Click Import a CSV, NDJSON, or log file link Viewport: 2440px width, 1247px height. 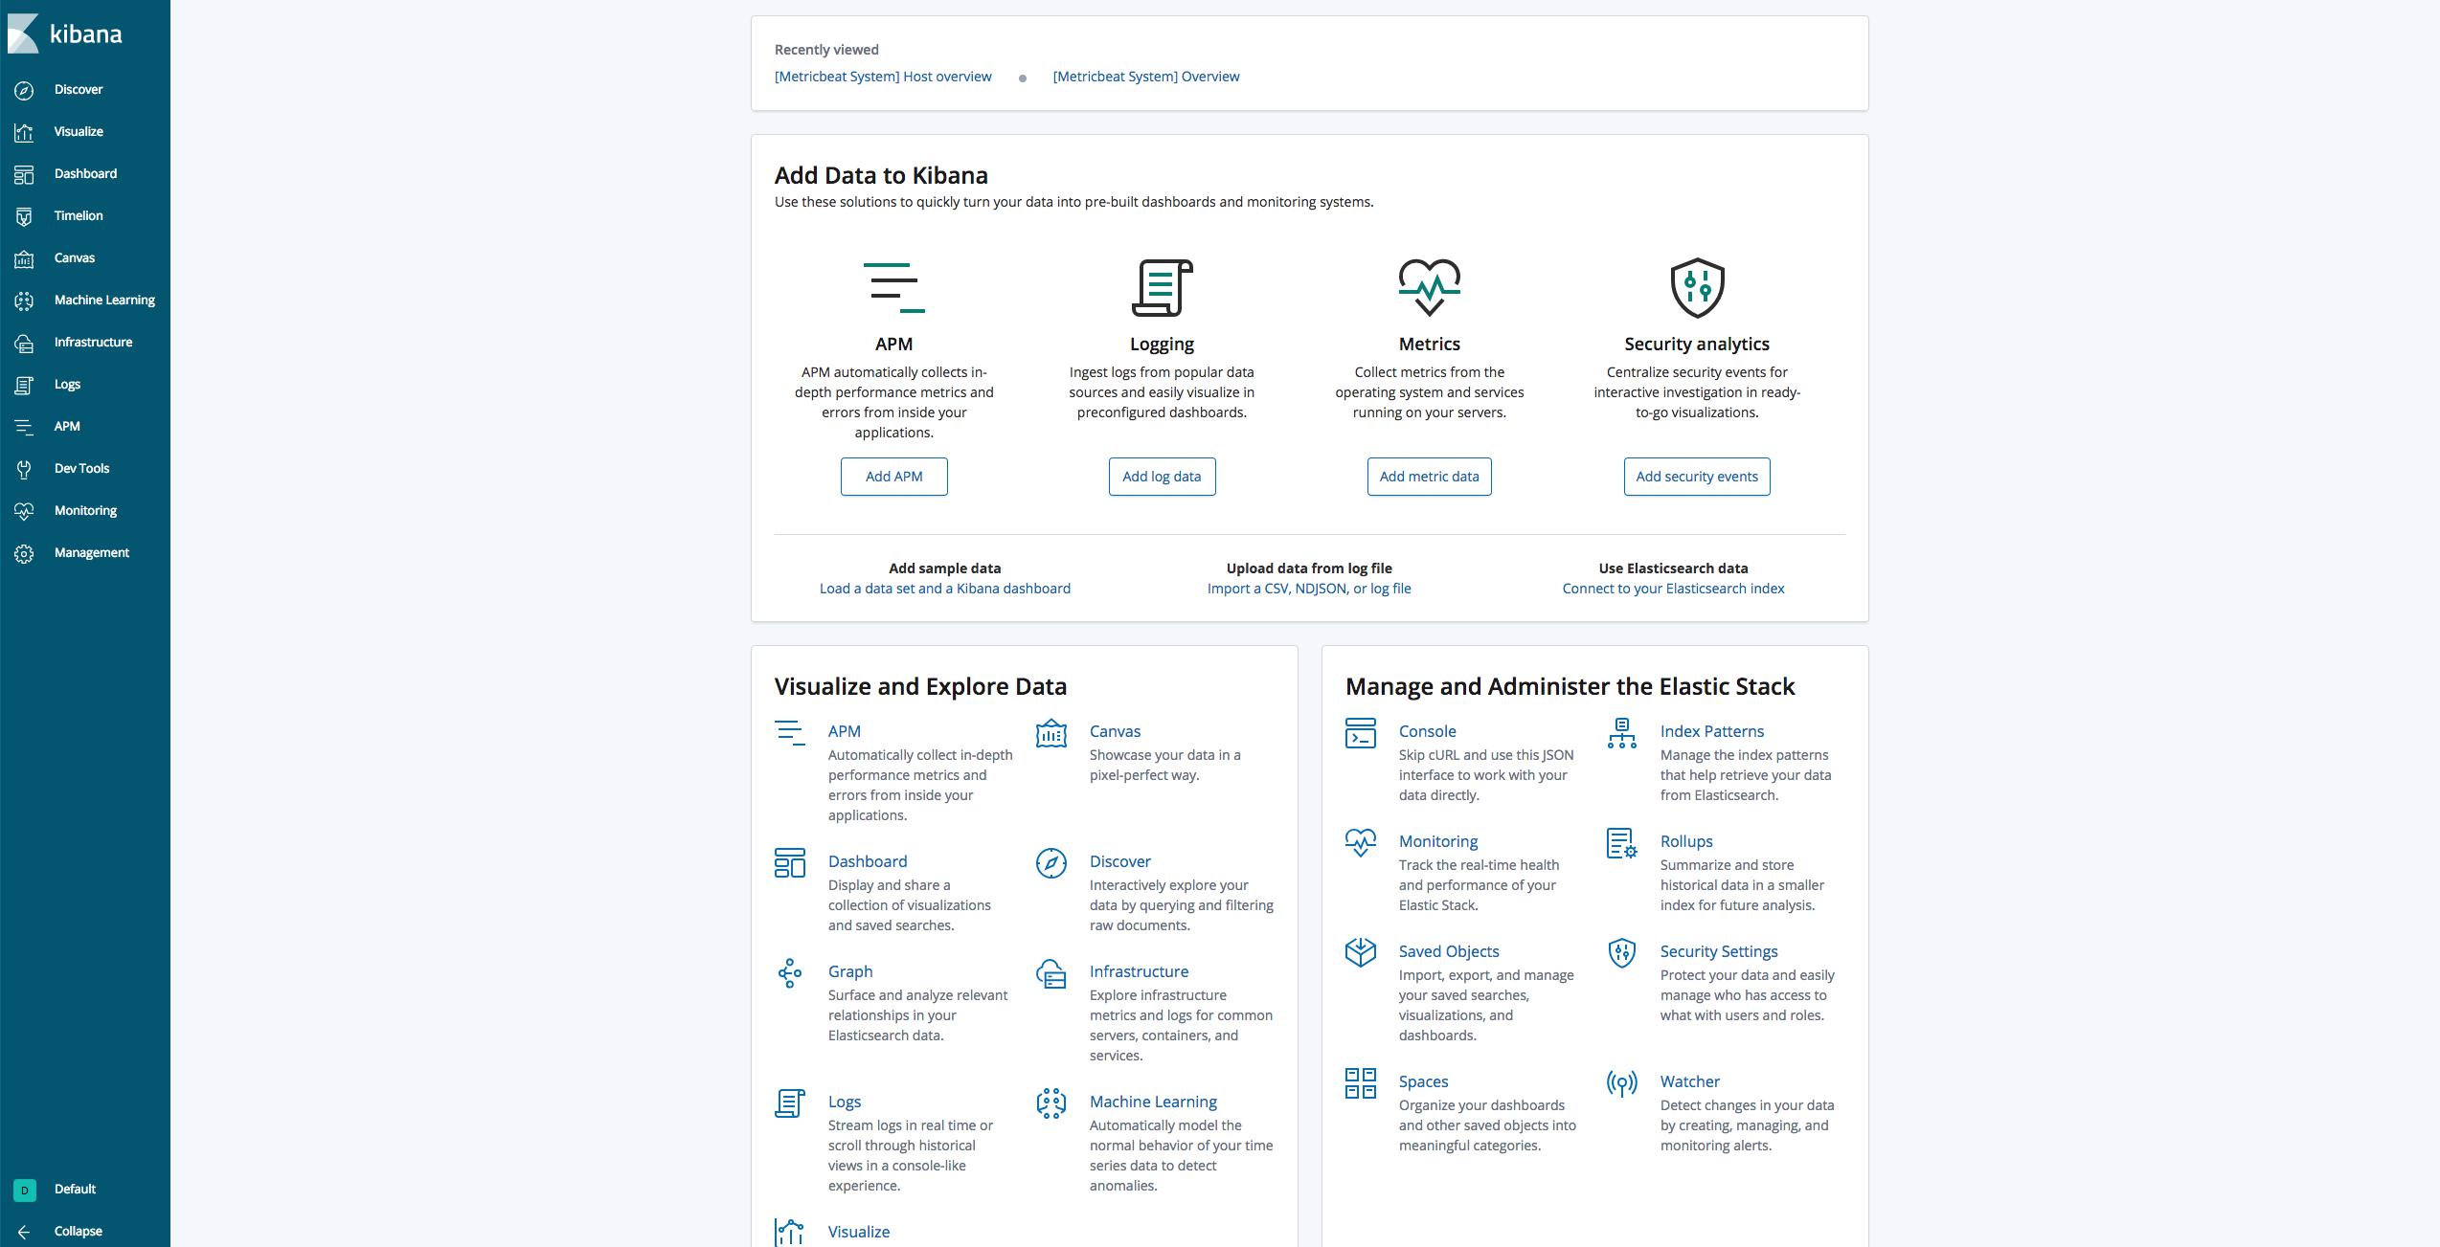(1307, 589)
